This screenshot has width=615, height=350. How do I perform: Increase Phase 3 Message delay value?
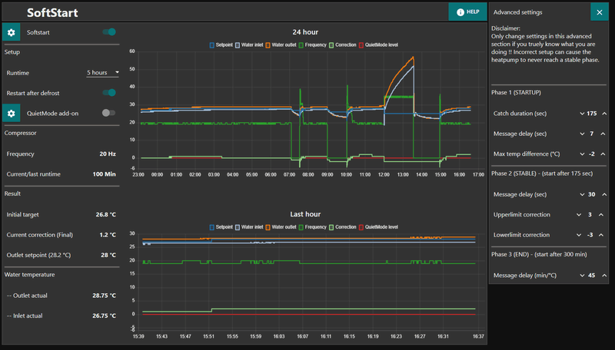pyautogui.click(x=604, y=276)
